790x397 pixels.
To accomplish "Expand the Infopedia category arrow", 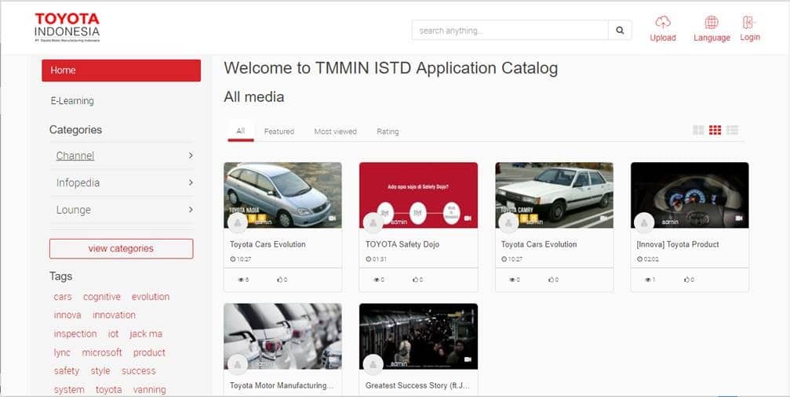I will (191, 182).
